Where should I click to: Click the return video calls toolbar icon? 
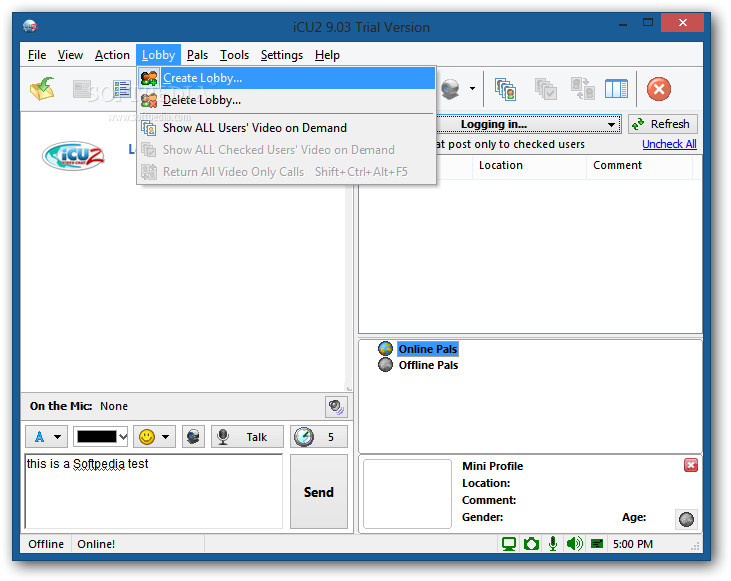[x=583, y=89]
